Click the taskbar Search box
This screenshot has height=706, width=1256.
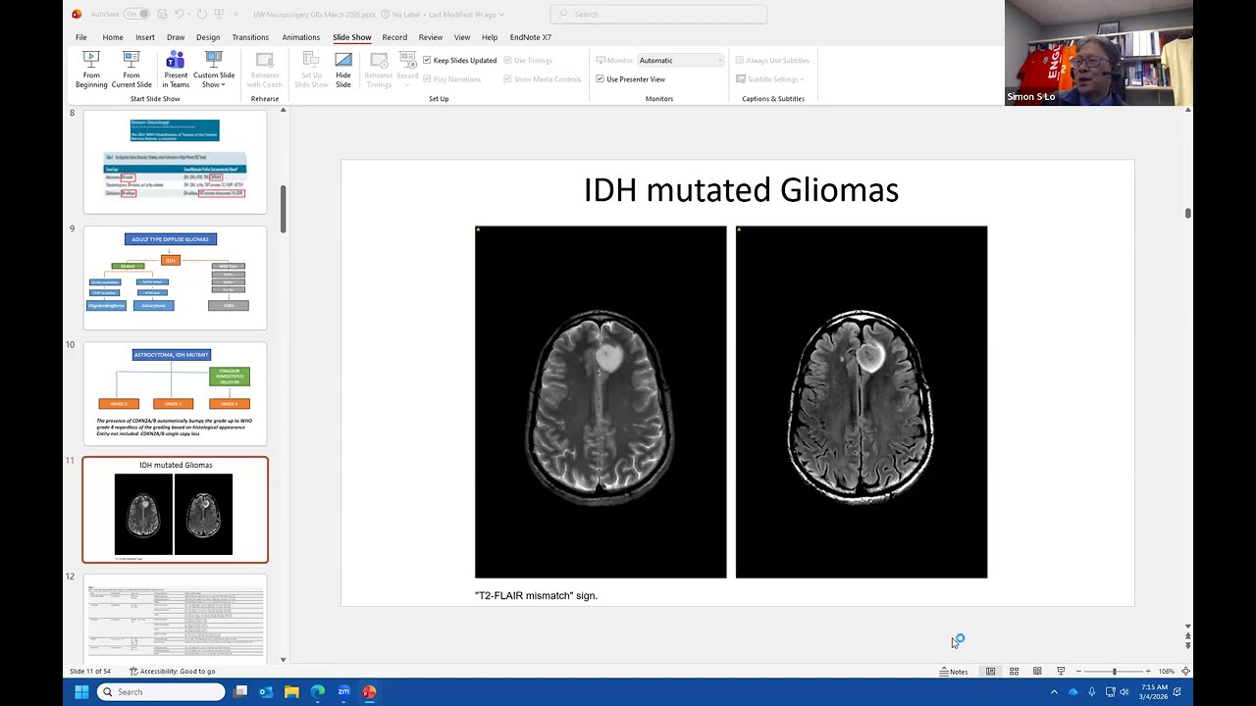point(161,692)
